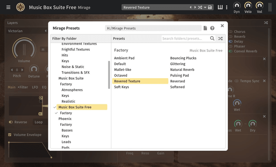Switch to the Filter layer tab
The image size is (276, 167).
(x=23, y=87)
